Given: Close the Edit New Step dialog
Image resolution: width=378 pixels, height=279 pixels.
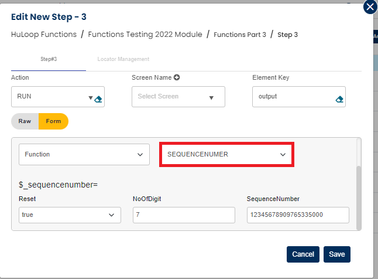Looking at the screenshot, I should coord(370,7).
